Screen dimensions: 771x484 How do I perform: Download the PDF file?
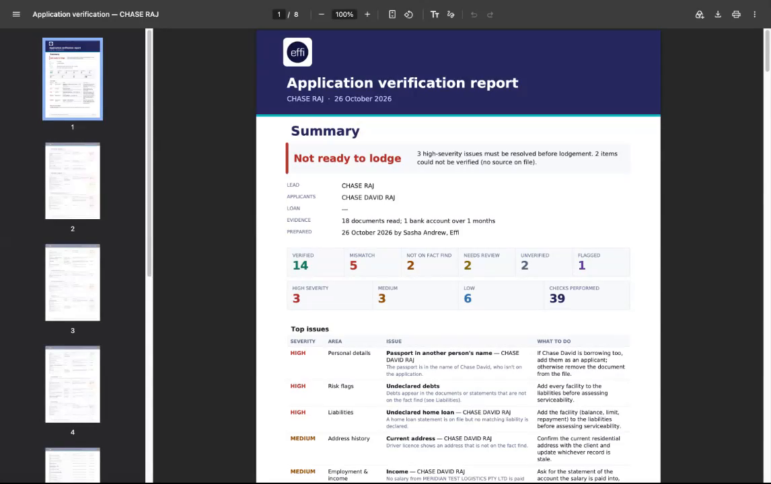[x=718, y=14]
